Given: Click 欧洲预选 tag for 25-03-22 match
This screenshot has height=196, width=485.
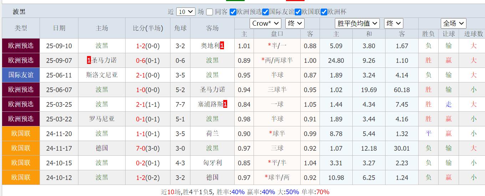Looking at the screenshot, I should point(21,119).
